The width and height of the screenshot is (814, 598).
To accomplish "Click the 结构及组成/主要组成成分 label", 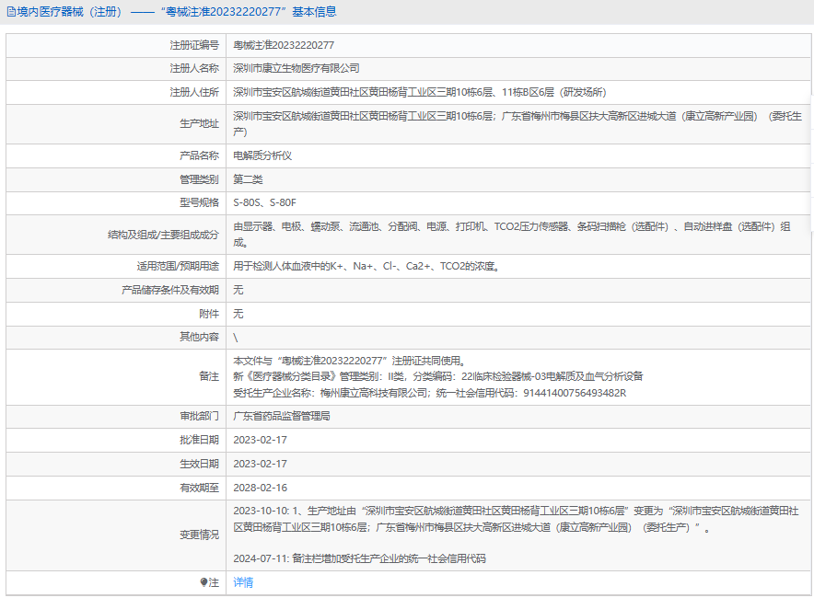I will [x=163, y=235].
